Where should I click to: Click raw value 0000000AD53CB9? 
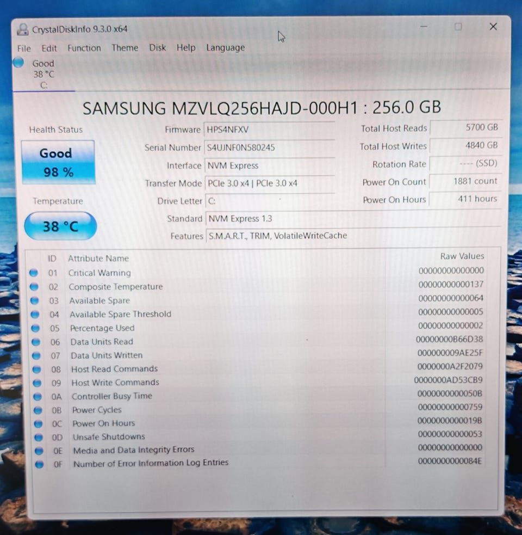tap(449, 380)
